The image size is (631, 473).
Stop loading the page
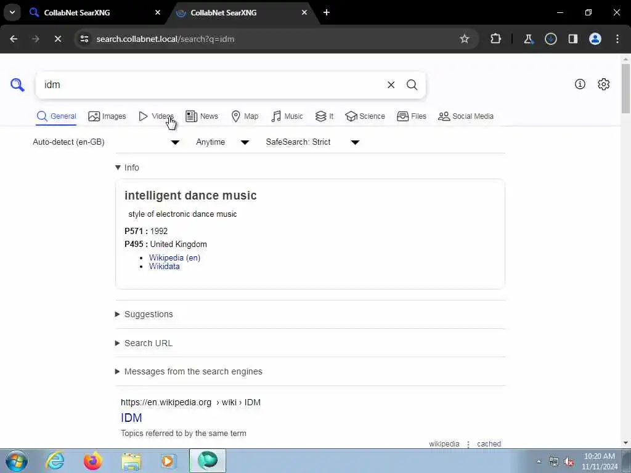tap(58, 39)
